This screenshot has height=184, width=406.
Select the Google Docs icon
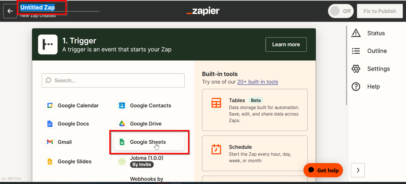tap(50, 124)
